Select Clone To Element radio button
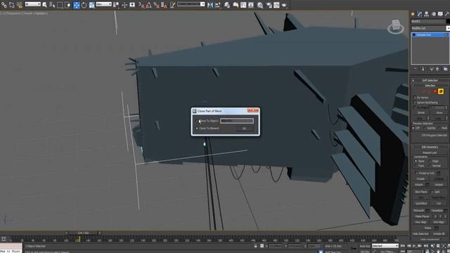Image resolution: width=450 pixels, height=253 pixels. tap(197, 128)
